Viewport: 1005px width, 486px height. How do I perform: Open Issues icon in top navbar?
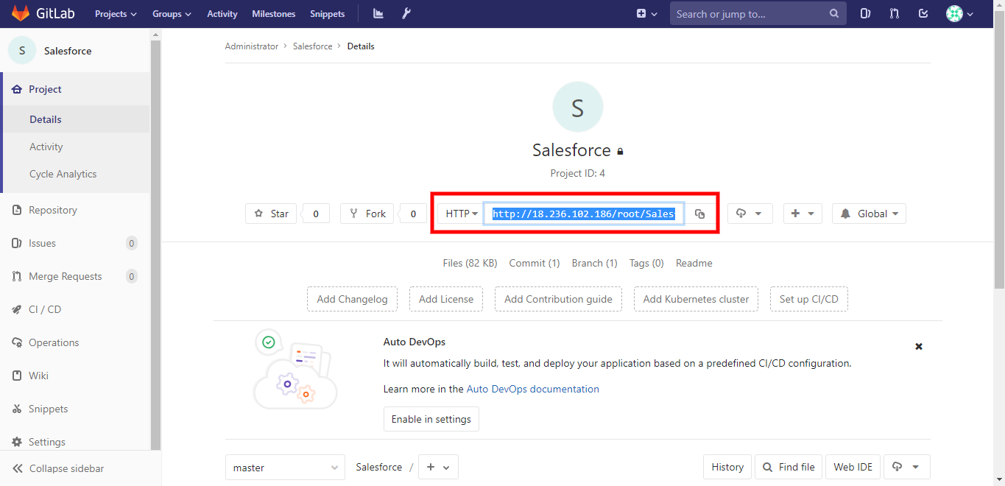866,13
